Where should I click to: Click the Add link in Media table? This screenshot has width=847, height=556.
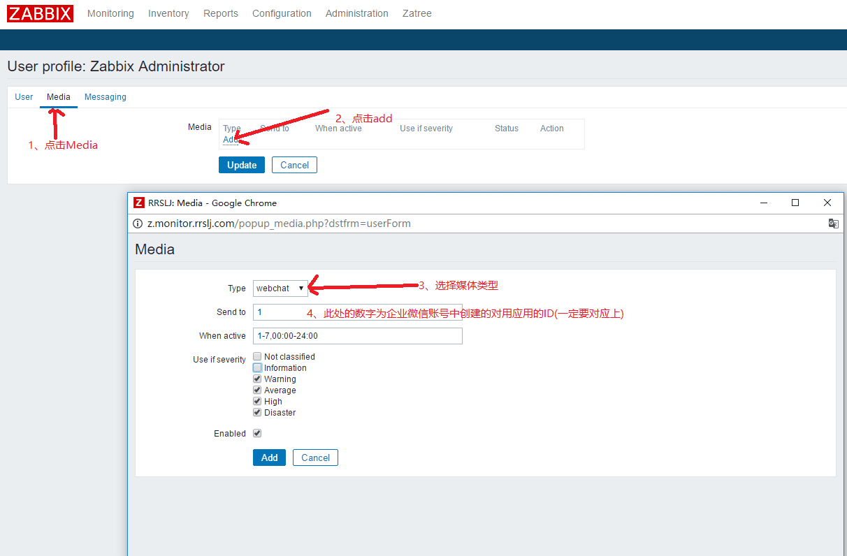tap(231, 140)
